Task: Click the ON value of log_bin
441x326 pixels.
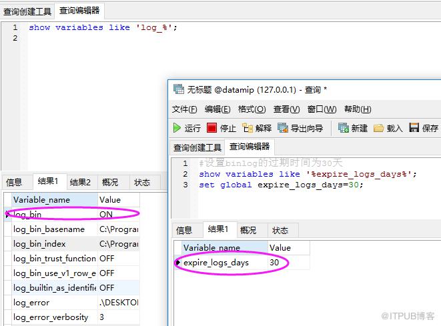Action: pos(118,215)
